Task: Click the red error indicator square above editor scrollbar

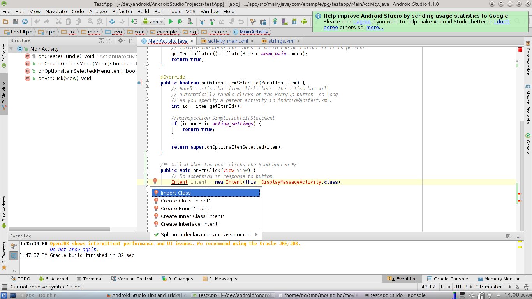Action: coord(520,49)
